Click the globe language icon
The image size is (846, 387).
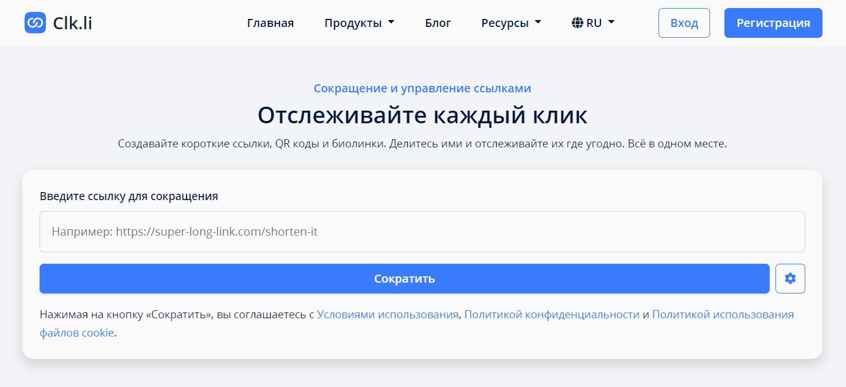click(x=577, y=23)
